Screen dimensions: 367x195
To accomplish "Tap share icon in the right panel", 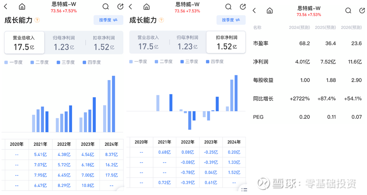I will [x=362, y=11].
